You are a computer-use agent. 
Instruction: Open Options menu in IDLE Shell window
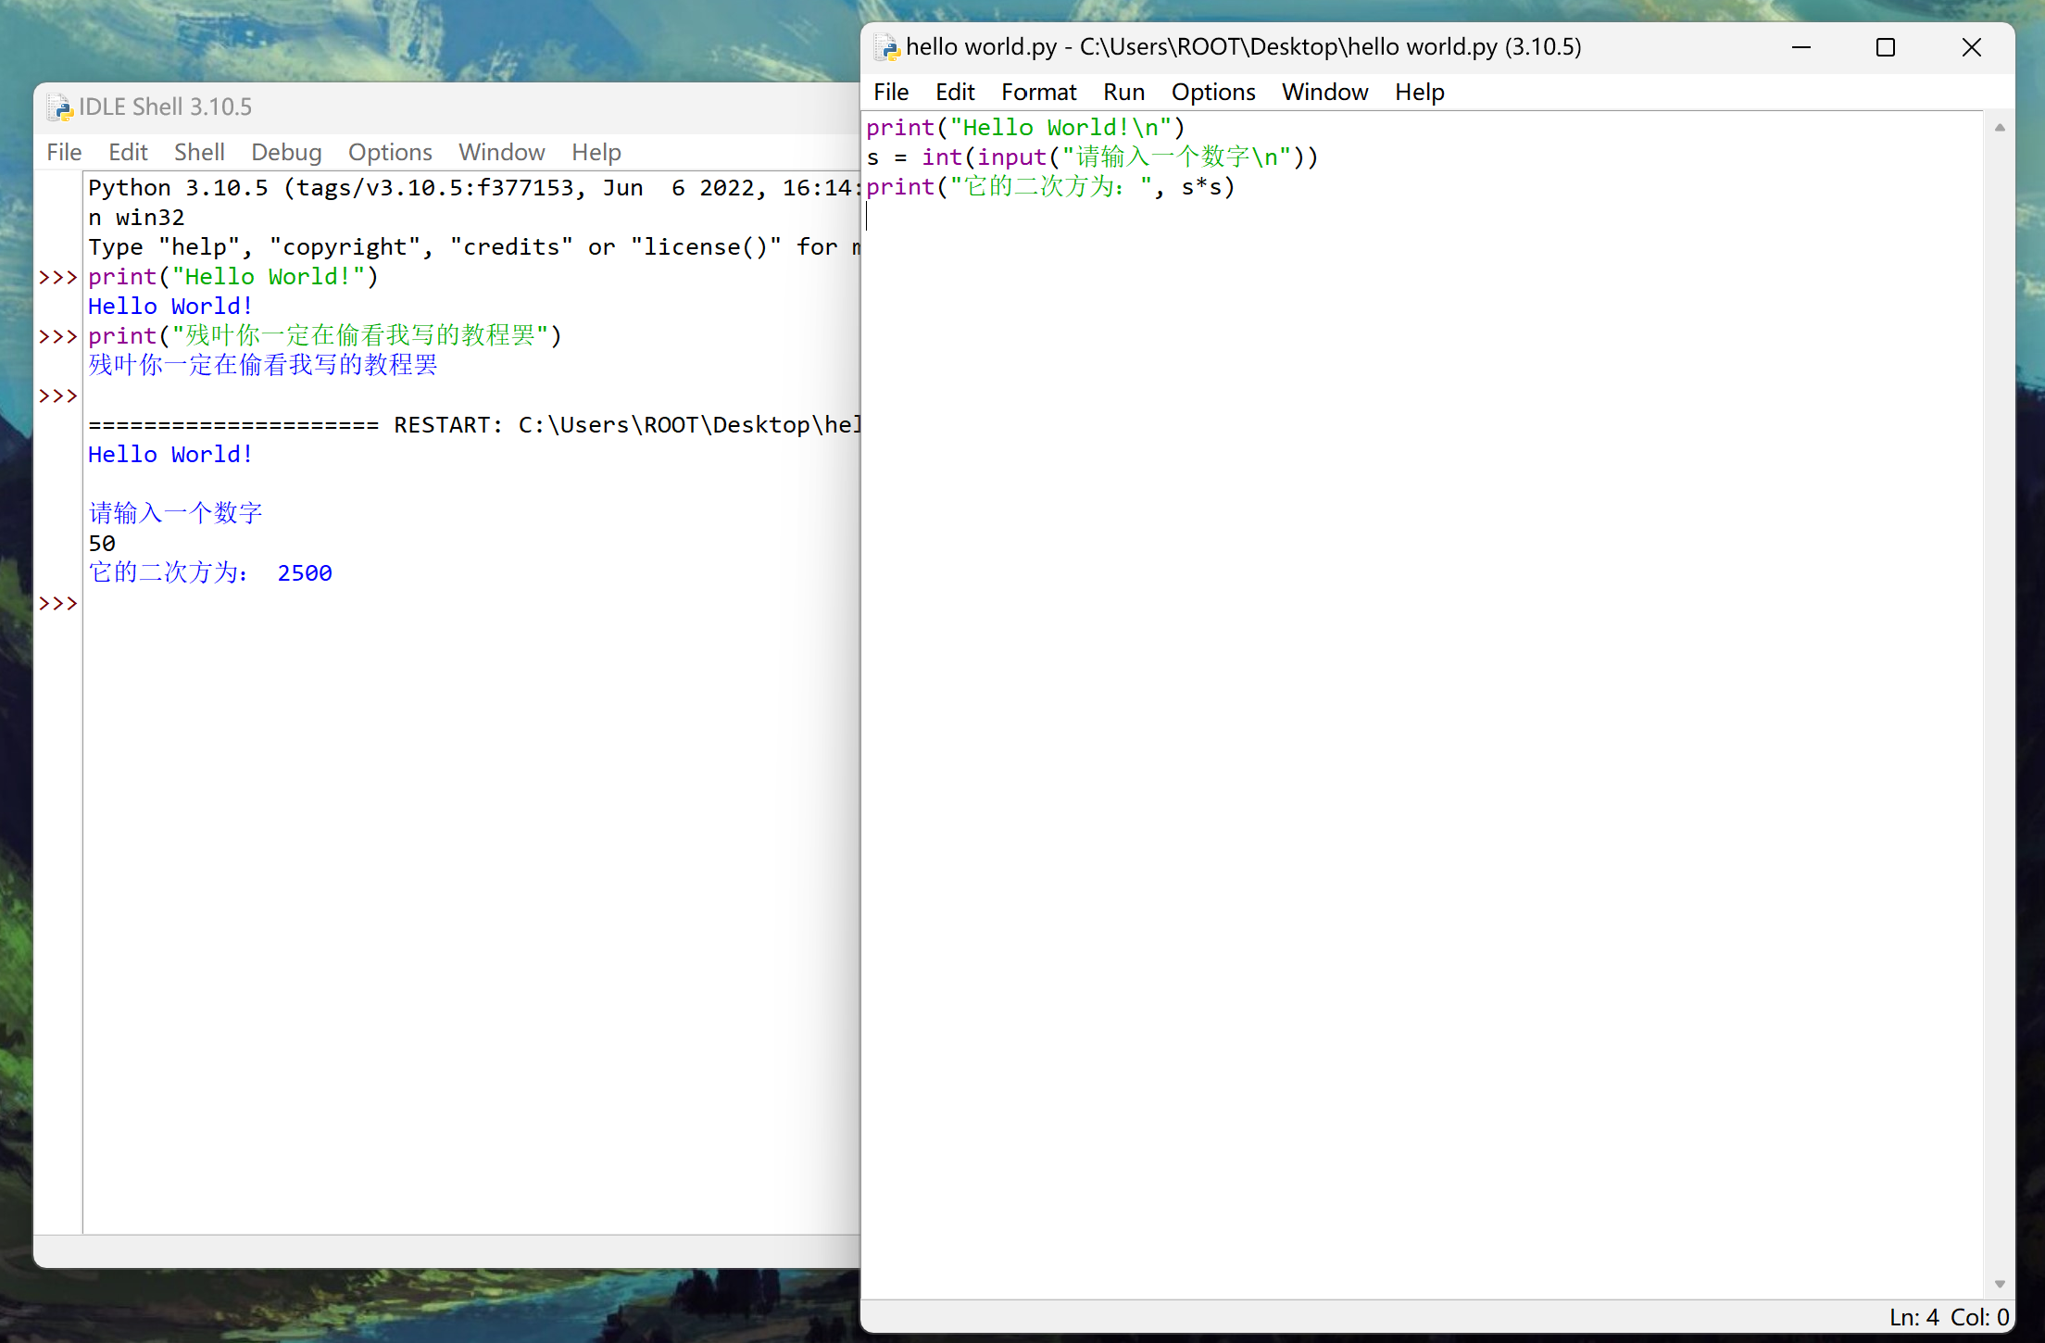pos(390,152)
